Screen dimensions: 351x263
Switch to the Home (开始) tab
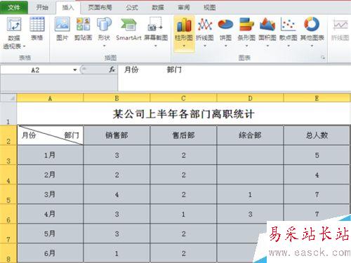(42, 8)
